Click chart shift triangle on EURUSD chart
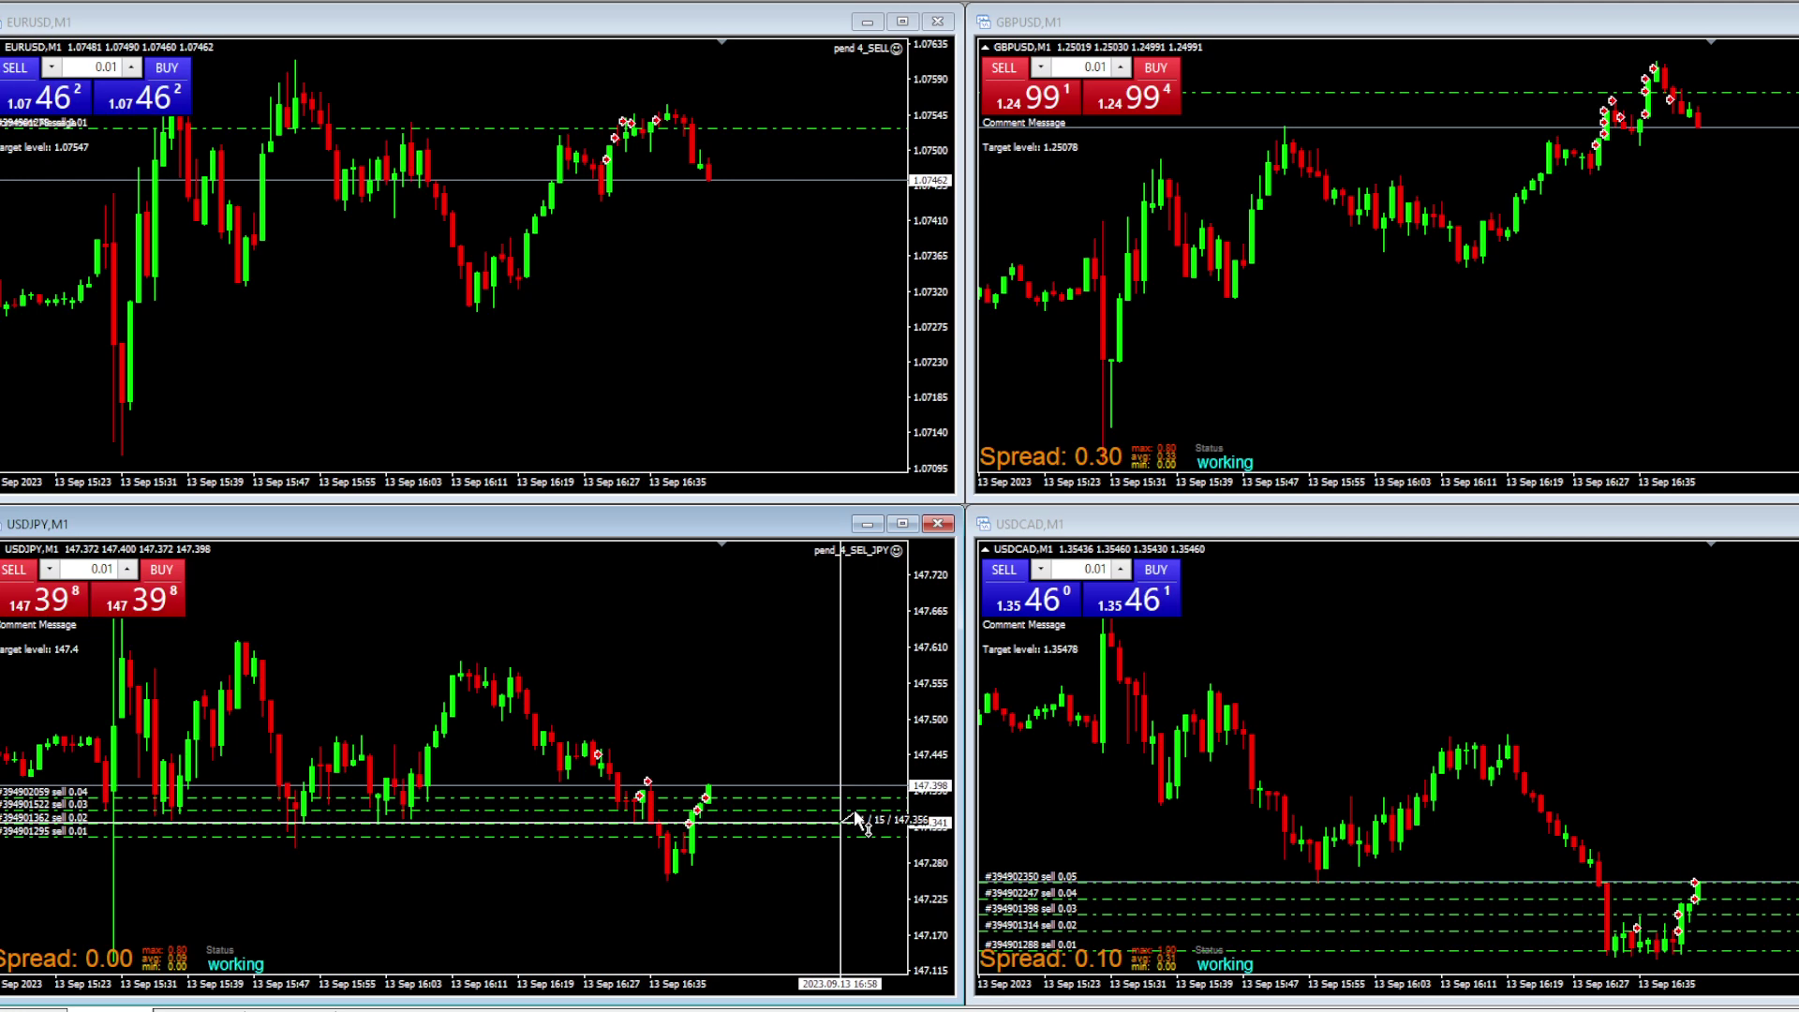This screenshot has width=1799, height=1012. point(722,42)
